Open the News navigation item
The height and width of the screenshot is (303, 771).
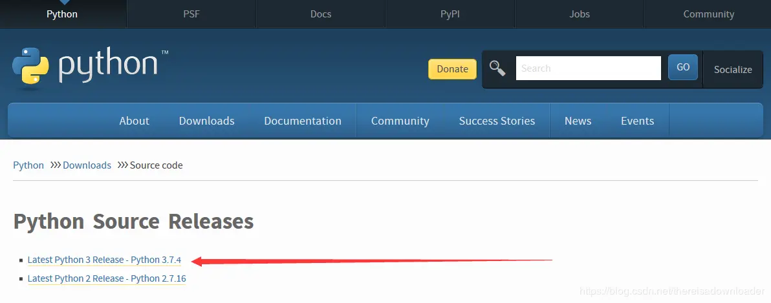[578, 121]
